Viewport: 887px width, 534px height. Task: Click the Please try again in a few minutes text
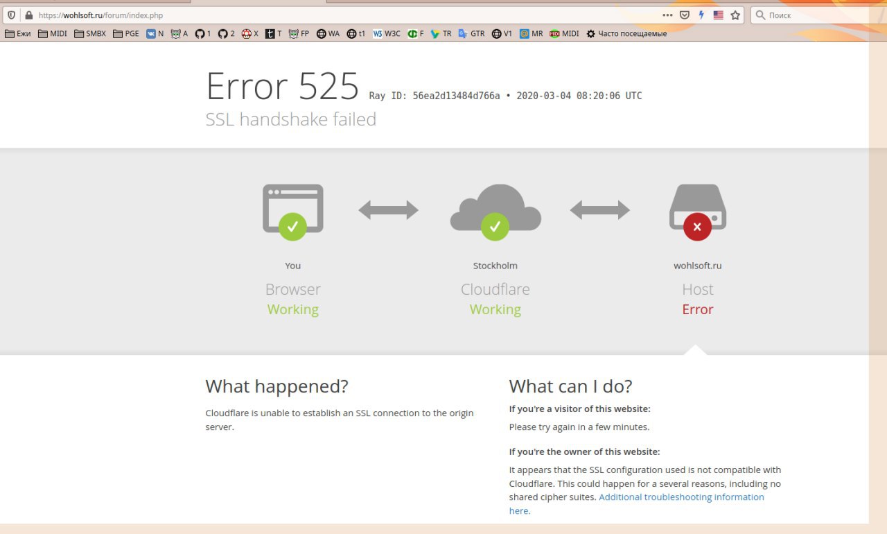tap(579, 427)
